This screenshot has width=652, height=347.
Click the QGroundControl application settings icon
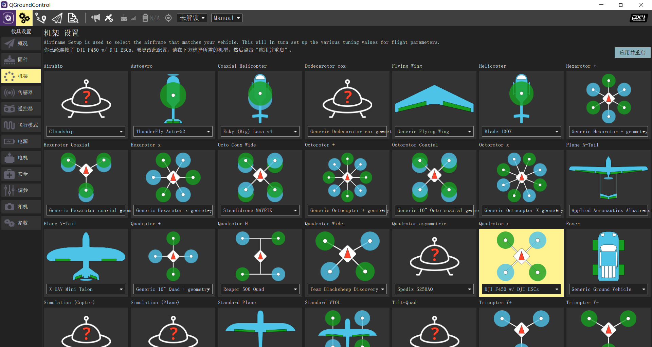[x=8, y=18]
